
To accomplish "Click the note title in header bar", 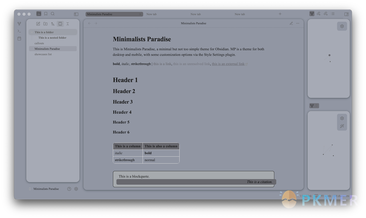I will [193, 23].
